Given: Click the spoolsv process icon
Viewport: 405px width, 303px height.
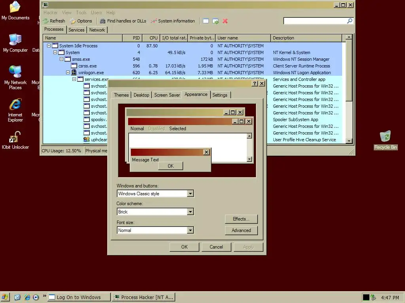Looking at the screenshot, I should [x=87, y=119].
